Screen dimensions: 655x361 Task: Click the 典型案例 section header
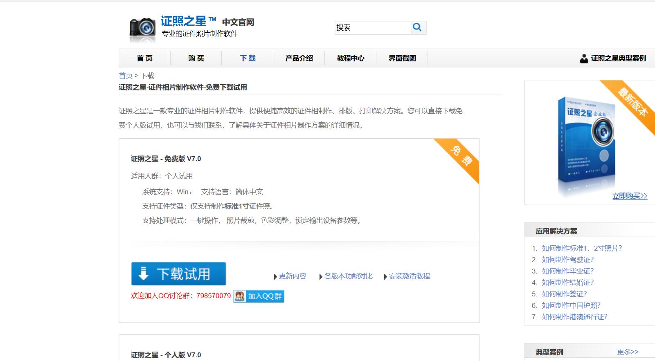click(549, 352)
